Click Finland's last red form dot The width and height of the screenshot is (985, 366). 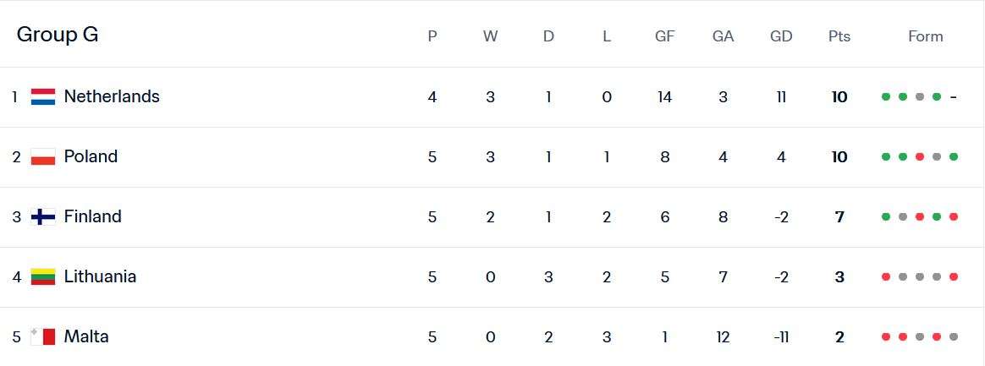tap(954, 217)
